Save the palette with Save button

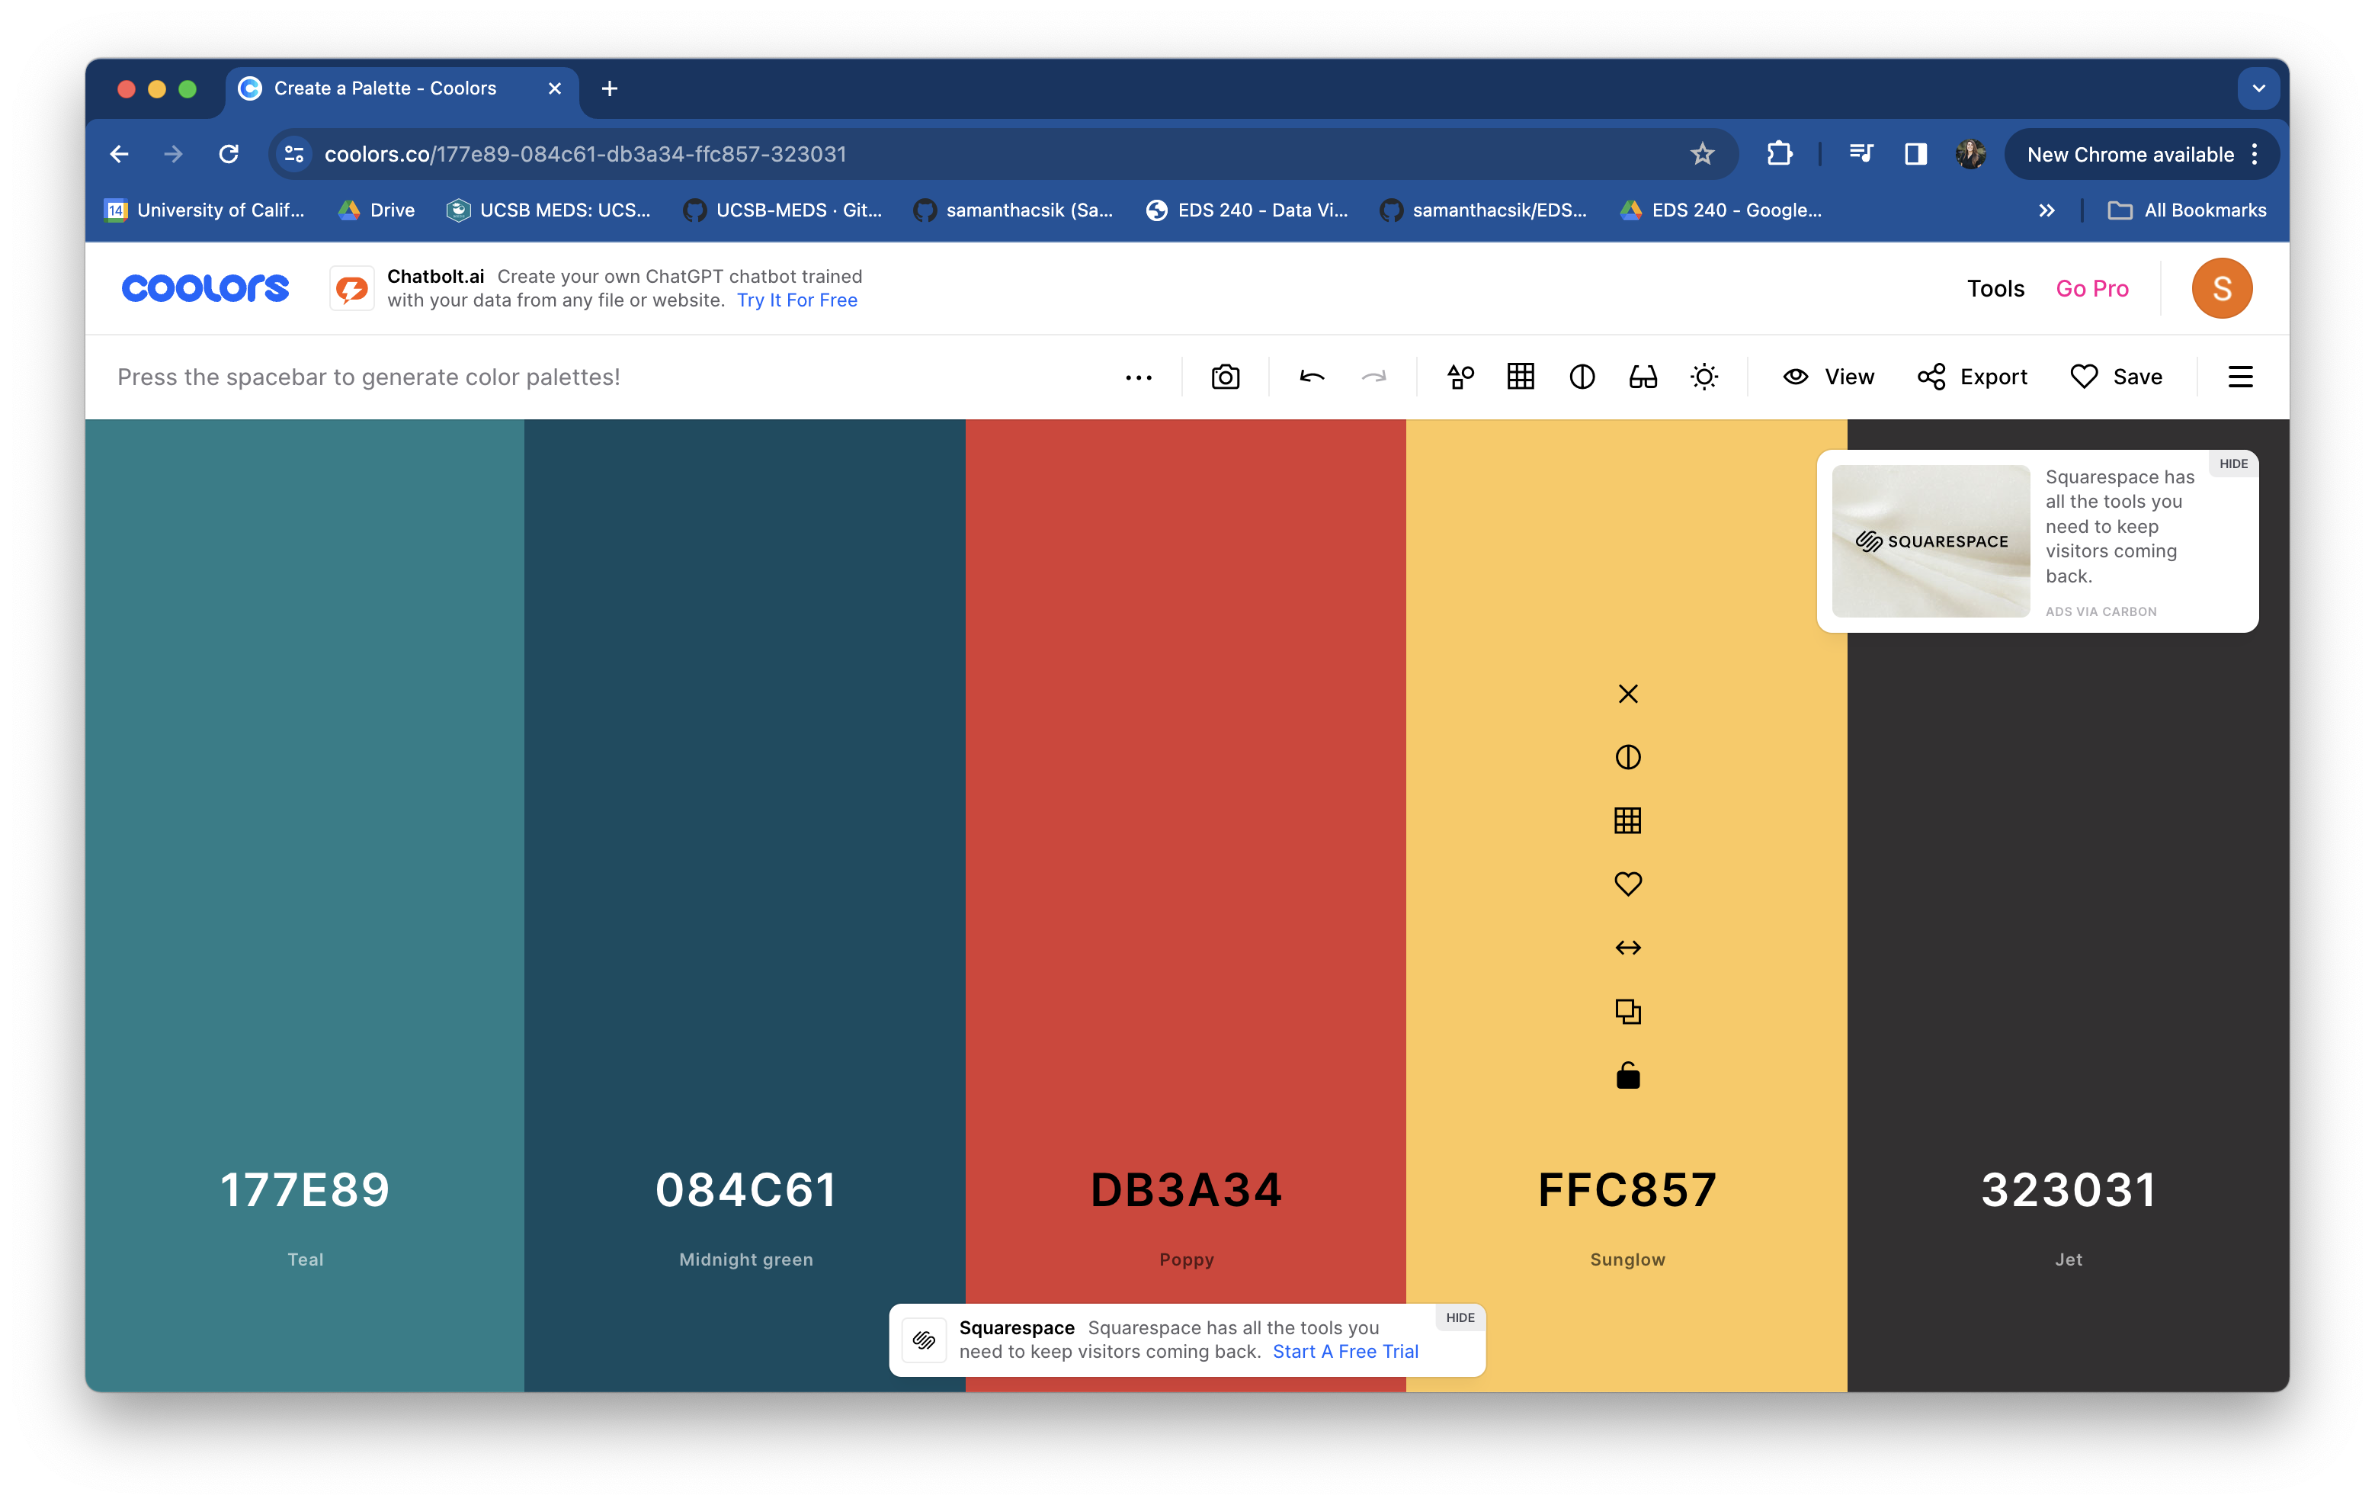[2116, 377]
